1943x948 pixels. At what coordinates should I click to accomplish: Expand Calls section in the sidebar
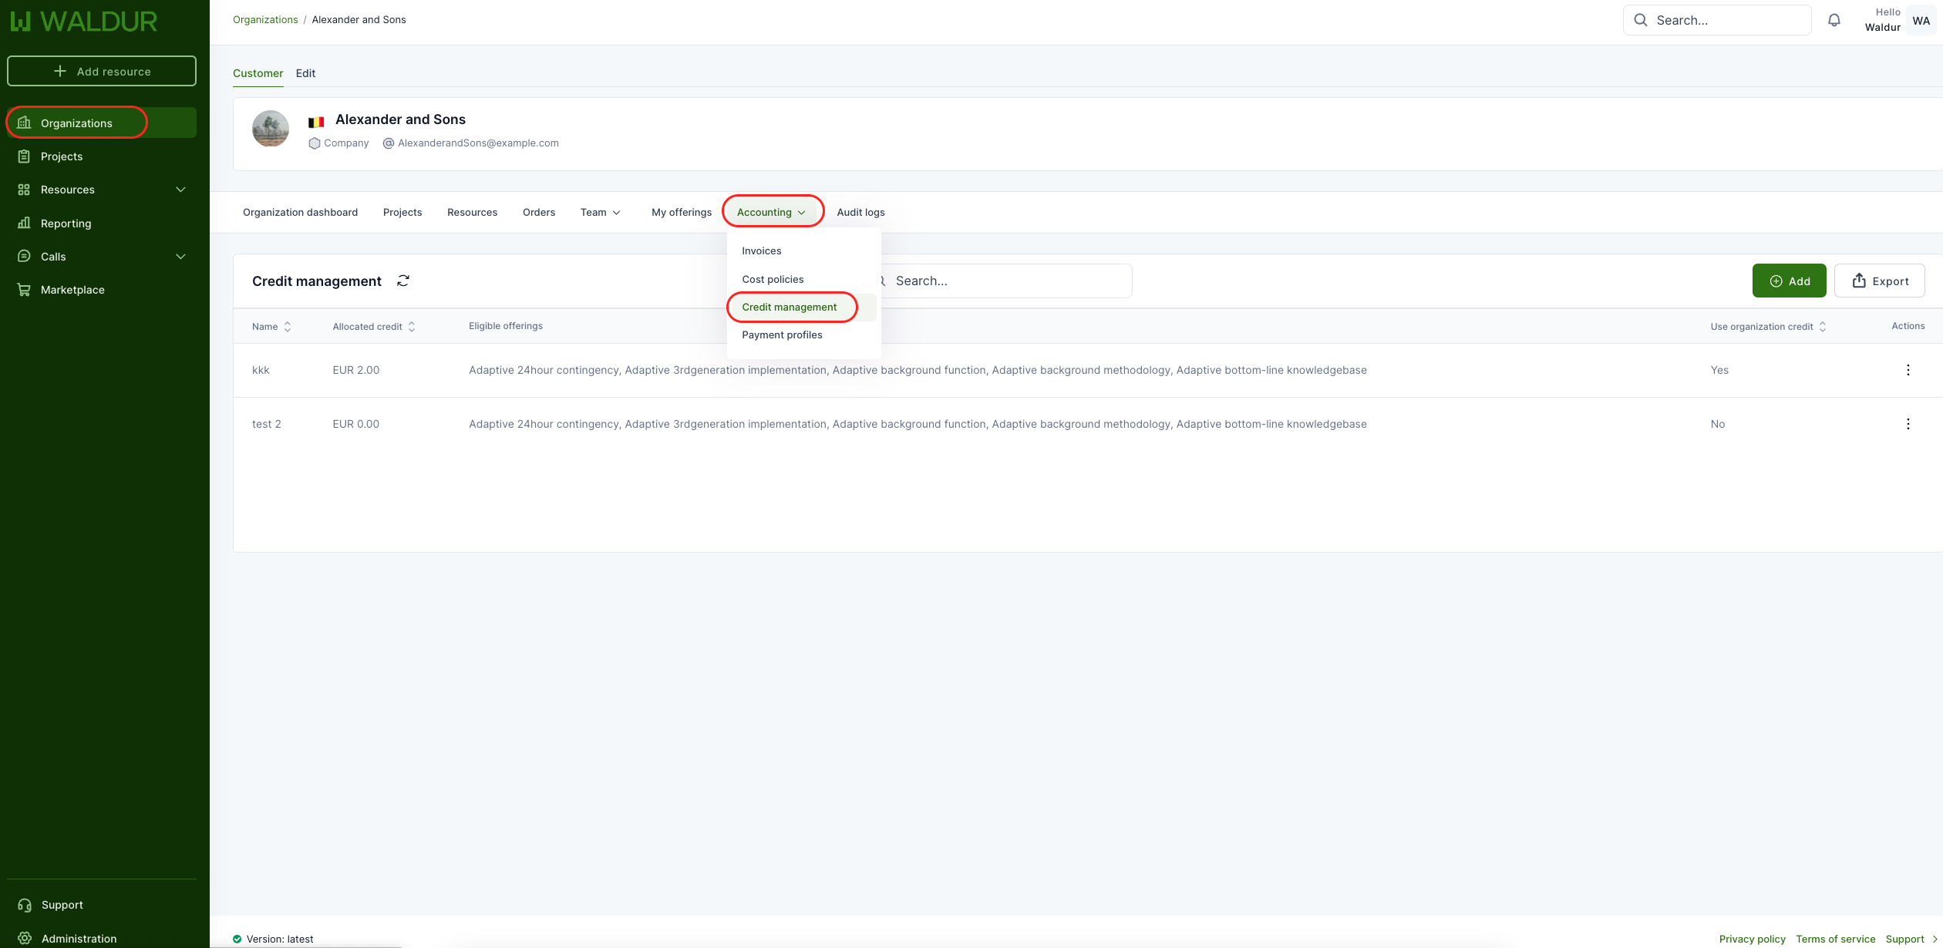coord(180,257)
